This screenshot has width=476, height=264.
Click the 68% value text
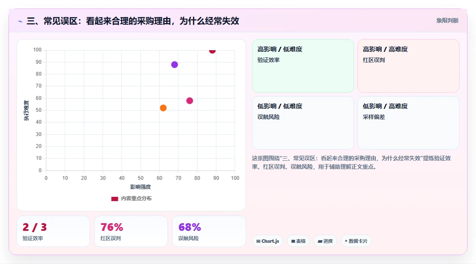click(x=190, y=227)
